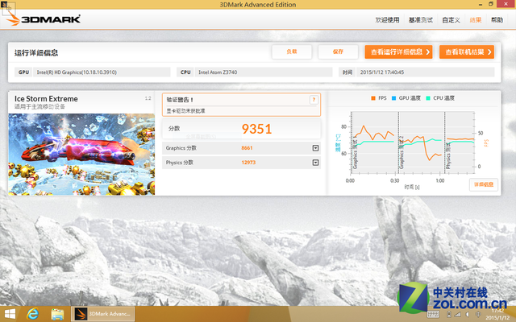Select the CPU Intel Atom Z3740 field
516x322 pixels.
tap(264, 72)
